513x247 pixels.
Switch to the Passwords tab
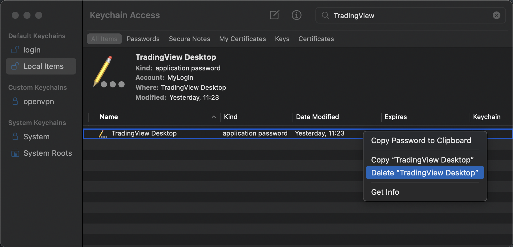pos(143,39)
